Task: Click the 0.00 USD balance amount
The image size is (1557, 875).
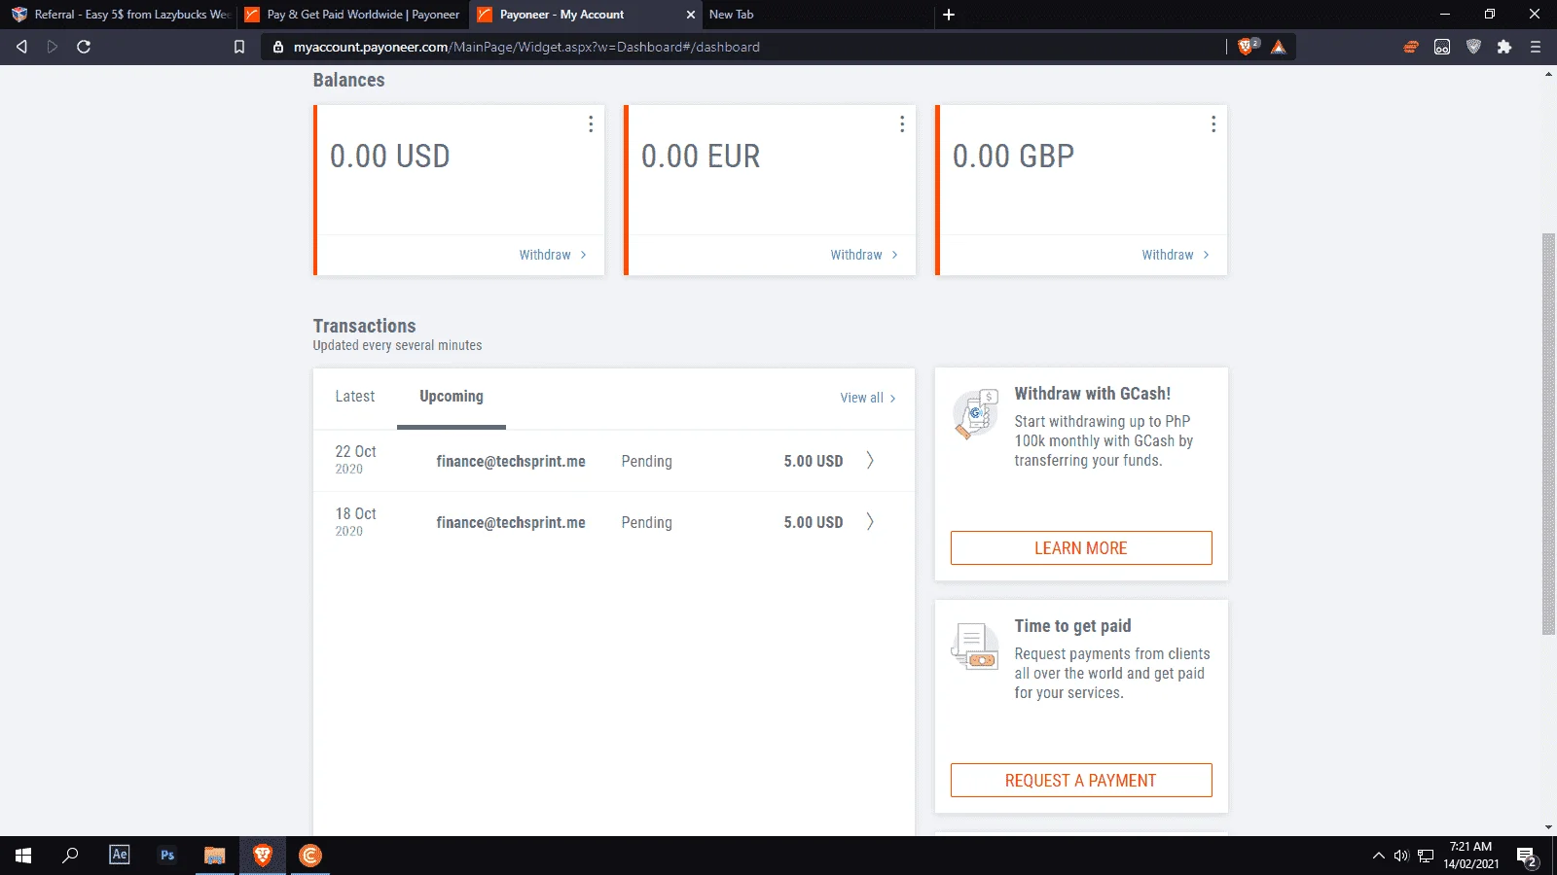Action: pos(390,157)
